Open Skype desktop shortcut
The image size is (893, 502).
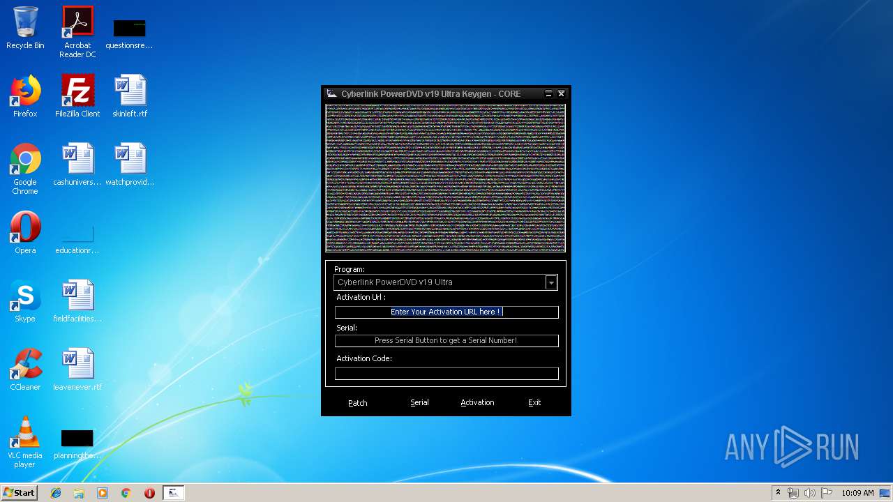pos(25,301)
